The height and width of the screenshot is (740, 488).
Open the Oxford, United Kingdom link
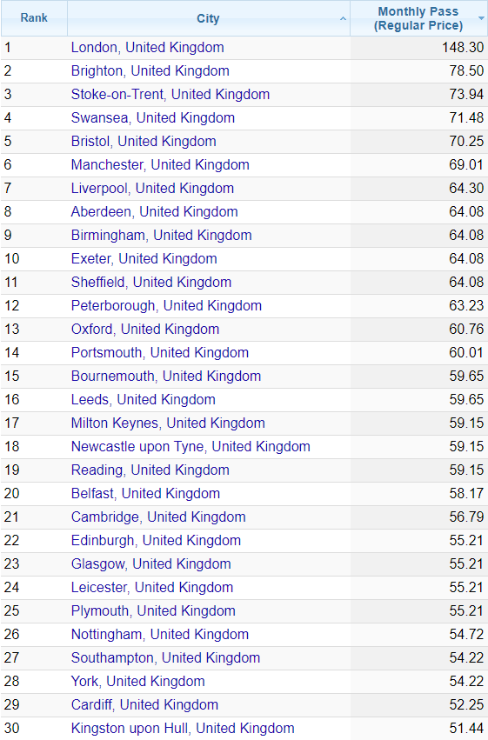pos(145,330)
